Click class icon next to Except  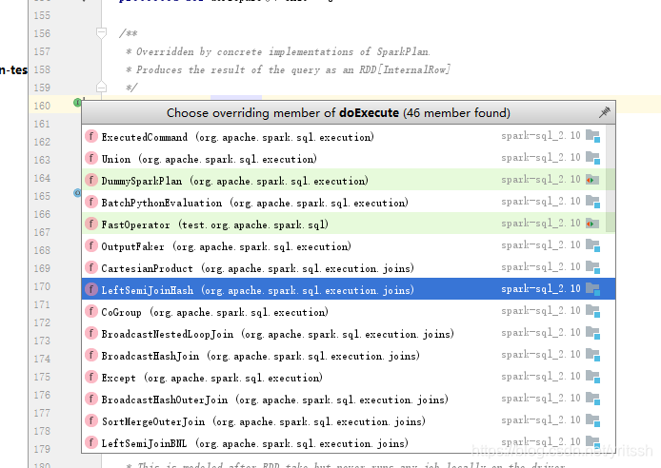[x=91, y=377]
